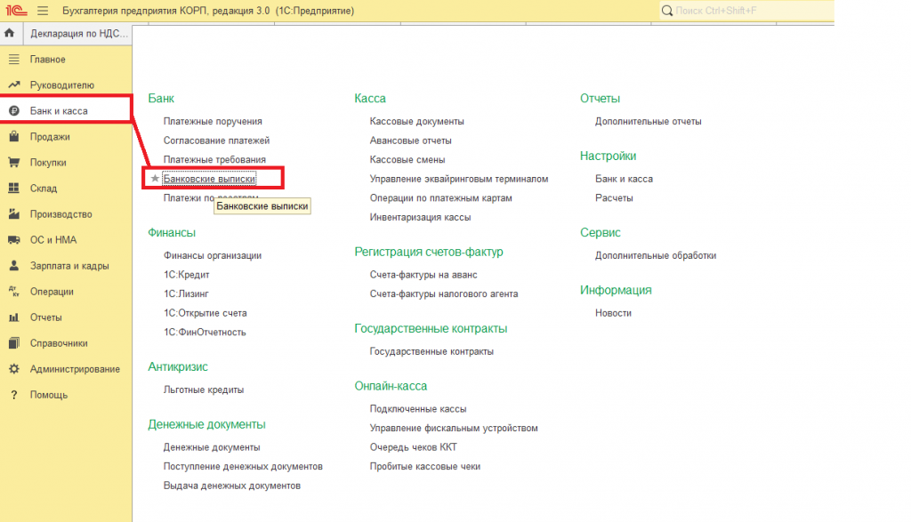The height and width of the screenshot is (522, 911).
Task: Toggle the favorite star beside Банковские выписки
Action: [155, 178]
